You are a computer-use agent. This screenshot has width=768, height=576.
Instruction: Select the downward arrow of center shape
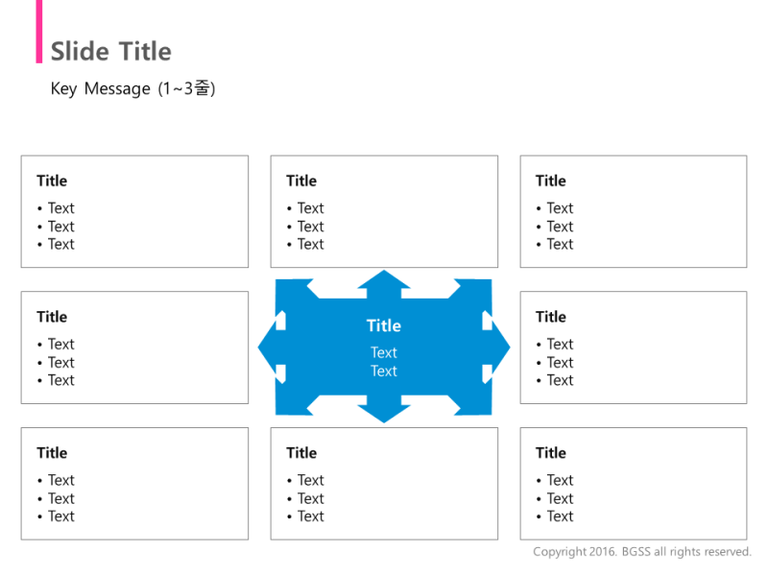pos(384,410)
